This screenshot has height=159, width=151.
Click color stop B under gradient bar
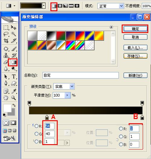(142, 118)
